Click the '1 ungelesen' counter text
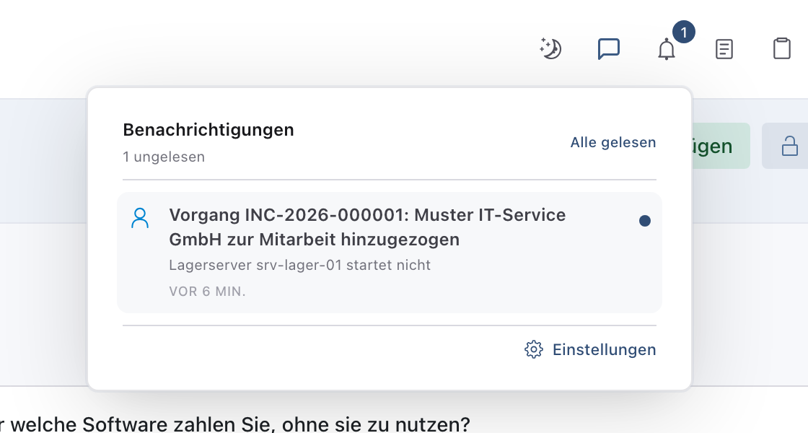The image size is (808, 433). point(164,157)
